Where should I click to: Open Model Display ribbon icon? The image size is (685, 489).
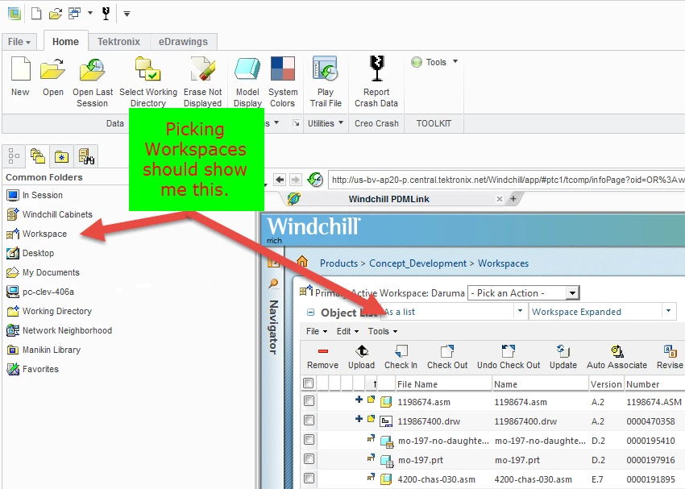pos(247,69)
